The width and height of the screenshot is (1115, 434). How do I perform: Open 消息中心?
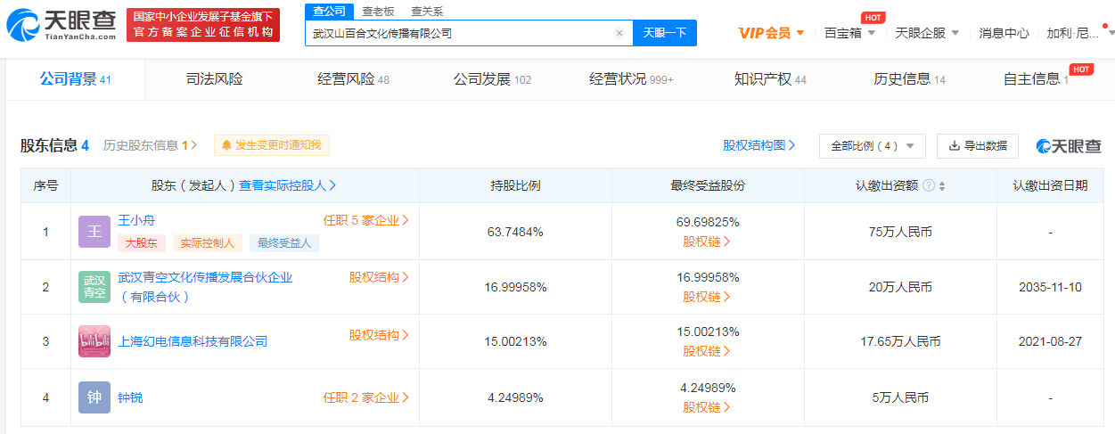[x=1004, y=33]
